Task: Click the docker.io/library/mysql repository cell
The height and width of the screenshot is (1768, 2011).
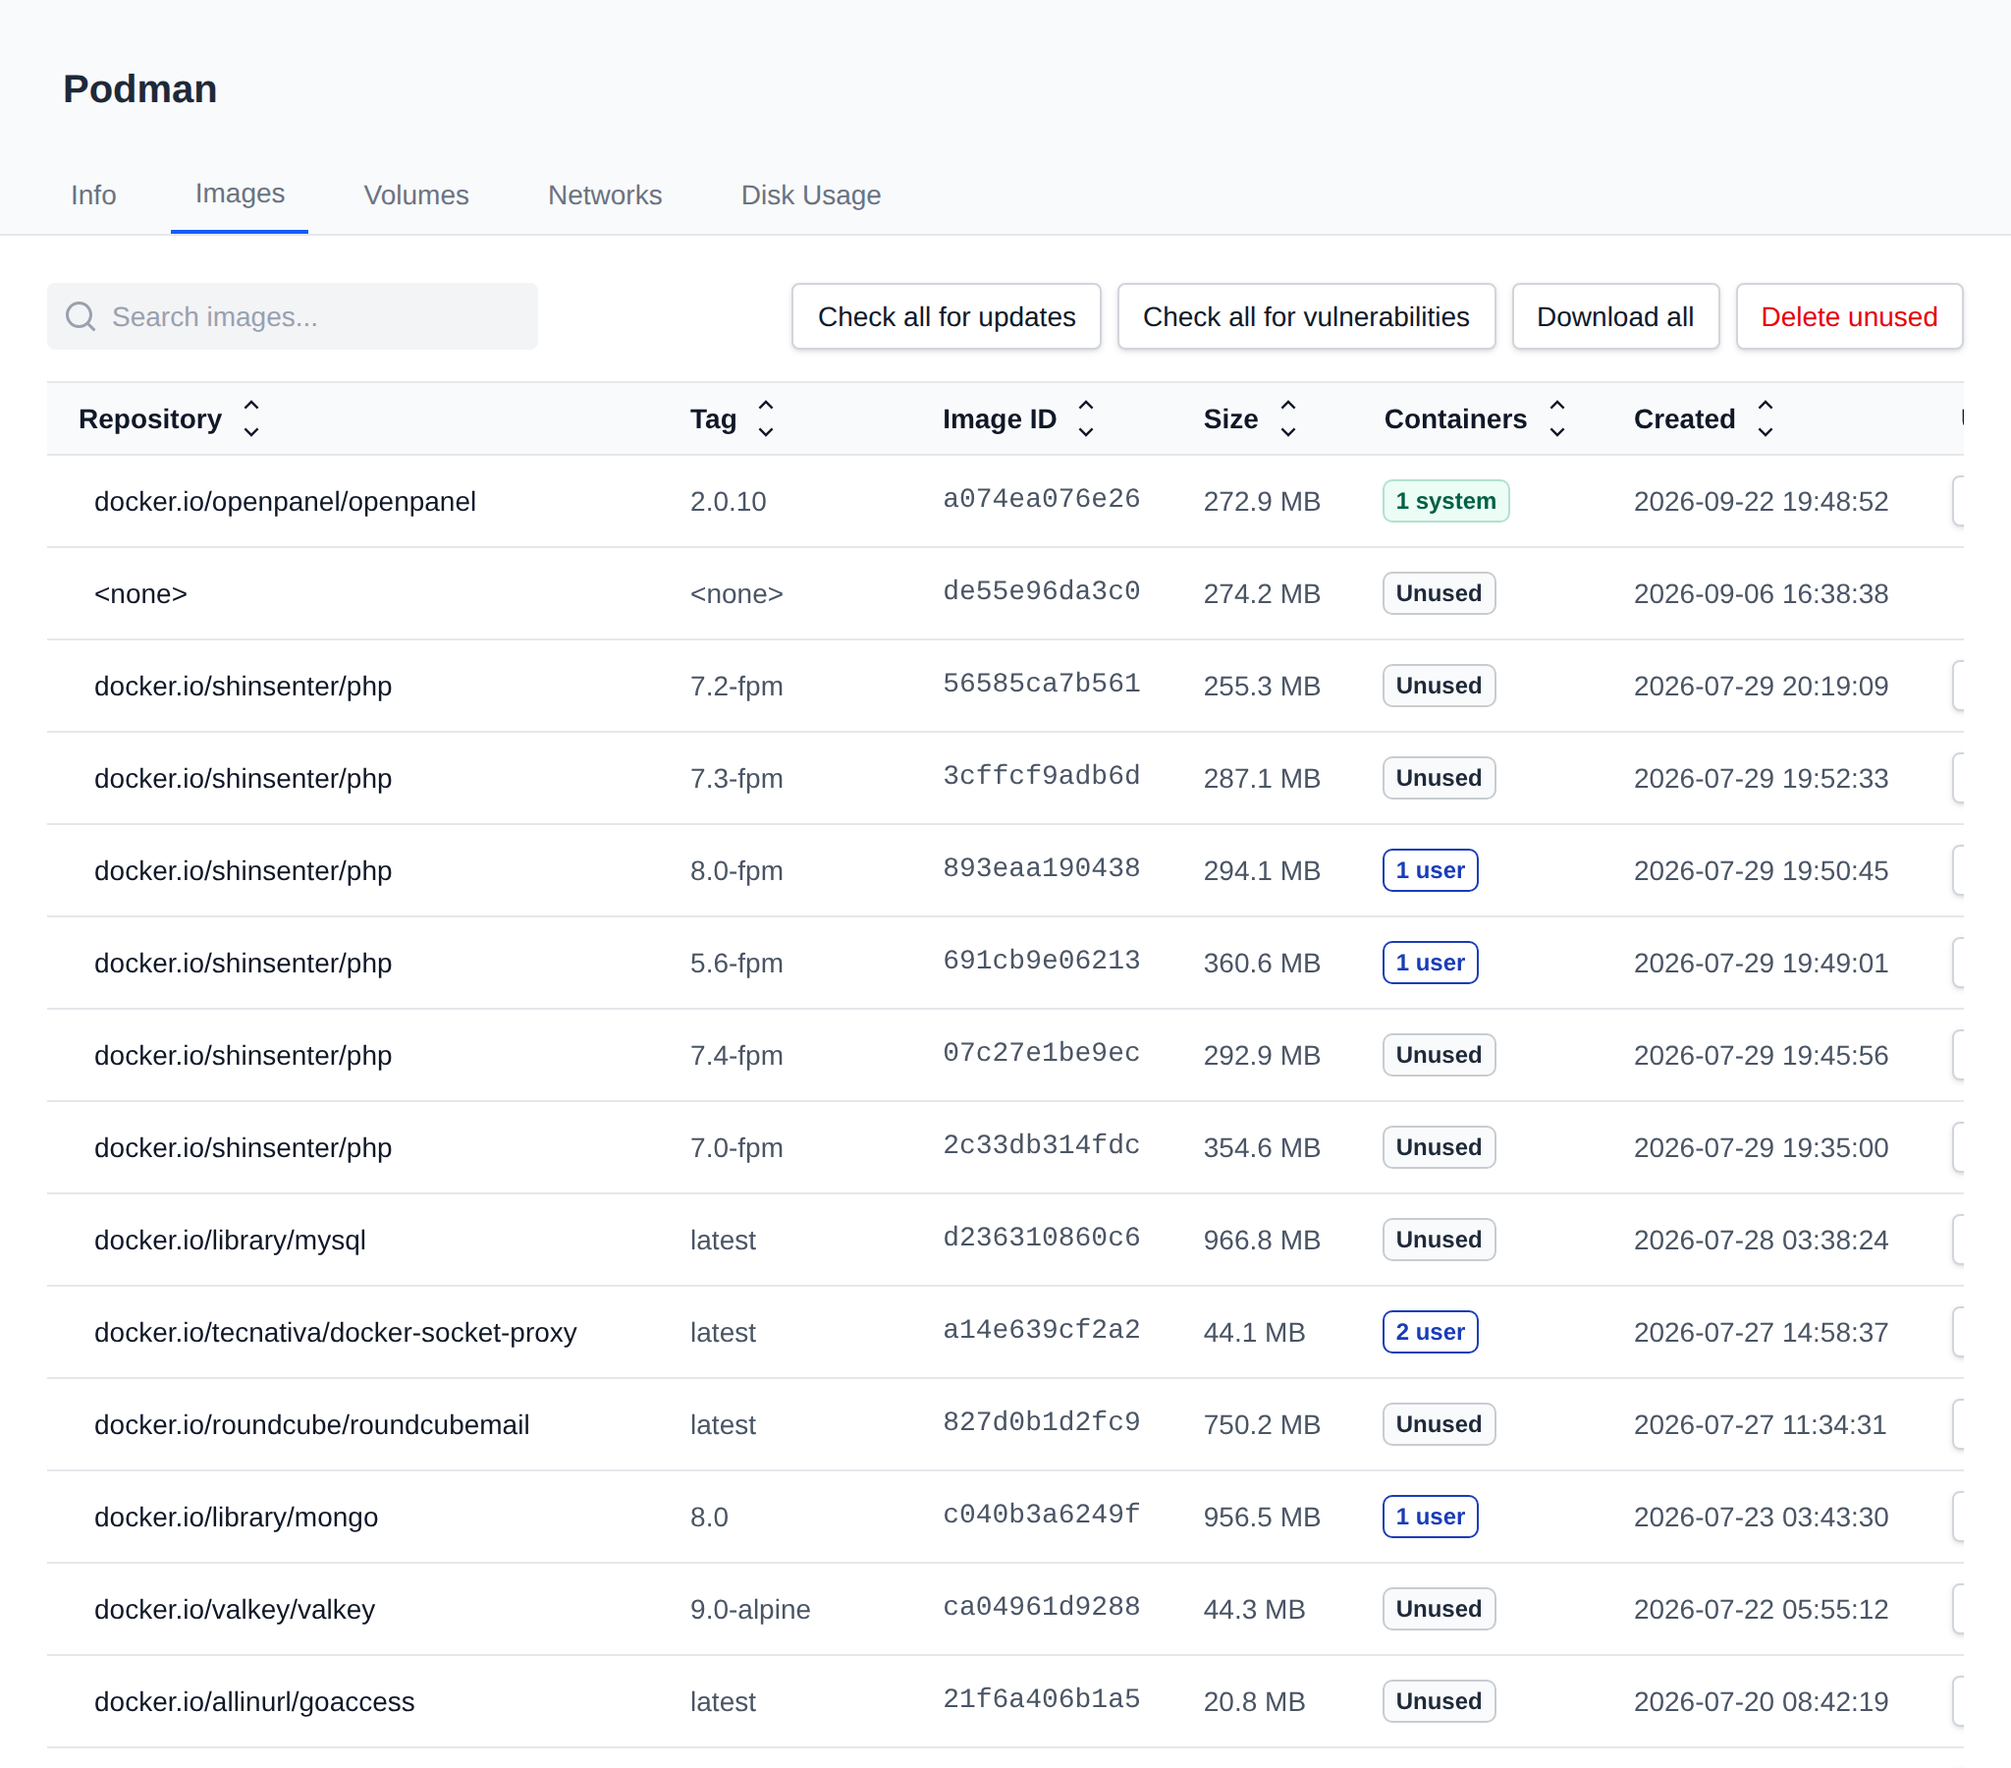Action: 229,1240
